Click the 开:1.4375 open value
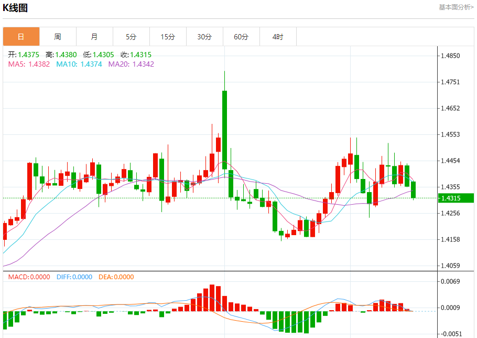The image size is (477, 338). tap(24, 55)
